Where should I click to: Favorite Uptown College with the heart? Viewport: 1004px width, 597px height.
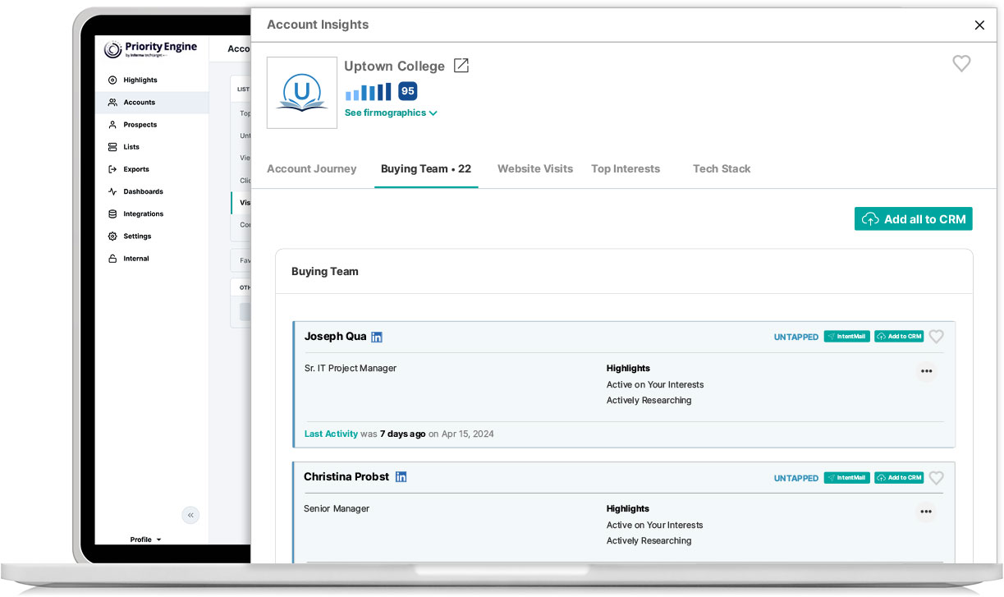[x=961, y=63]
